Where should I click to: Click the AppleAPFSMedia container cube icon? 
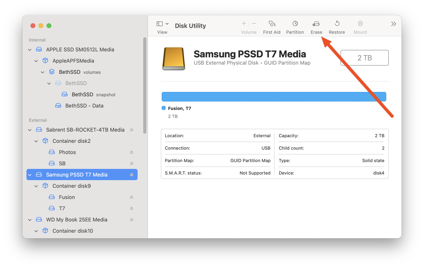click(45, 61)
